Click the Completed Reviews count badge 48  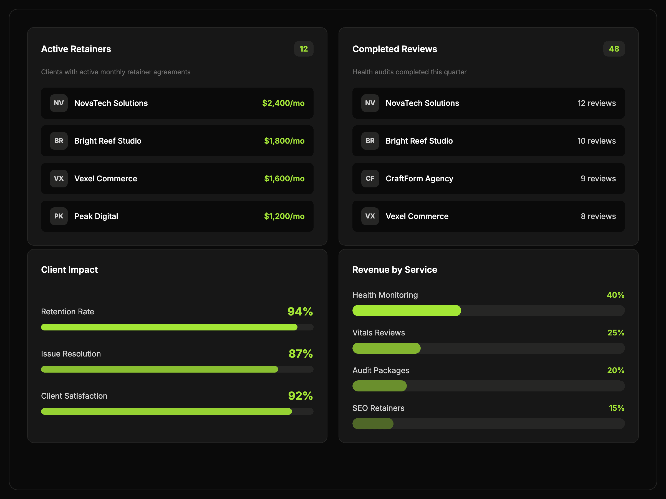[x=614, y=49]
